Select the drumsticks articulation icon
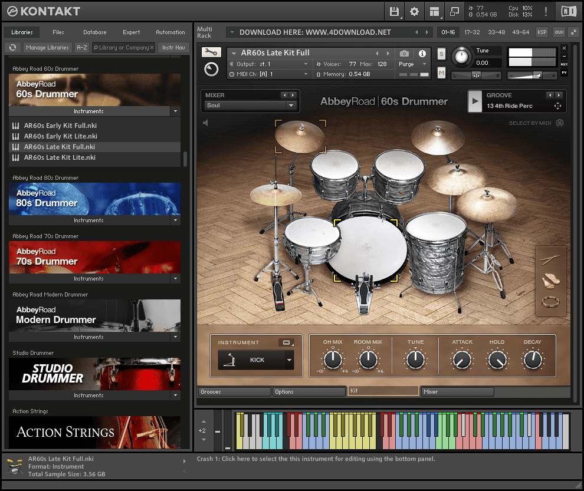The height and width of the screenshot is (491, 584). [550, 259]
